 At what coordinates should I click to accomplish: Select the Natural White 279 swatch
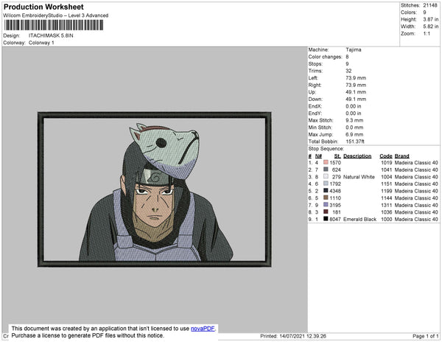[326, 176]
